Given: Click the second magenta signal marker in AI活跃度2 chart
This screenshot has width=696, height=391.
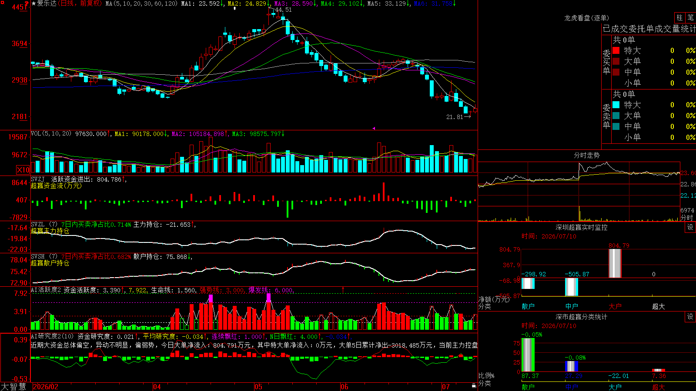Looking at the screenshot, I should click(x=268, y=298).
